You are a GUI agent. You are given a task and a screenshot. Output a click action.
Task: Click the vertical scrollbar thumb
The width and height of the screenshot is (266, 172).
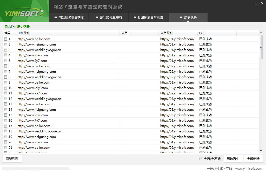(x=261, y=47)
